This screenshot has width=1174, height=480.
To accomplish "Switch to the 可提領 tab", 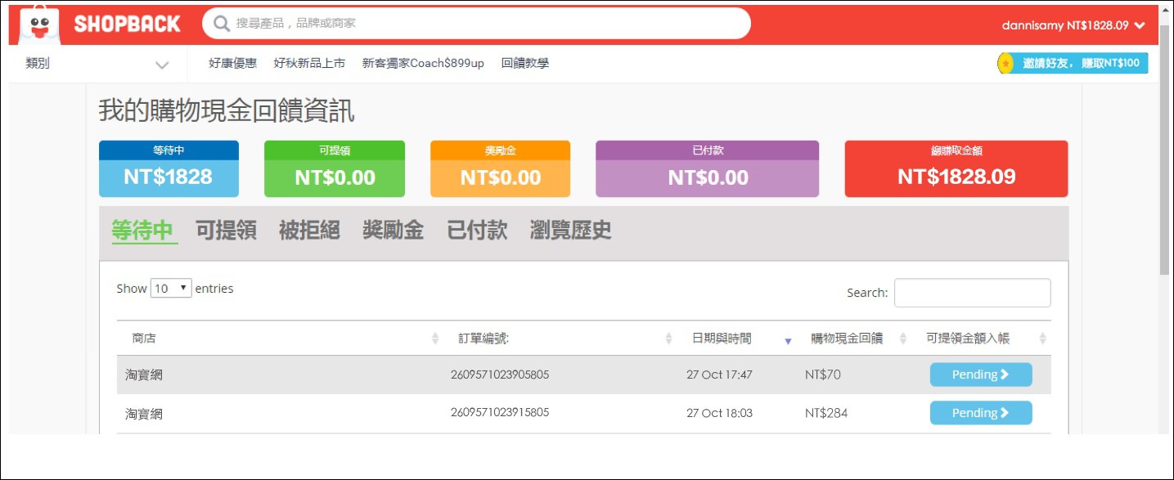I will coord(226,231).
